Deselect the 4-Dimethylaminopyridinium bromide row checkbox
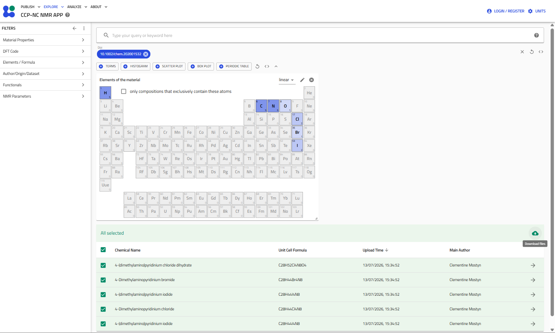Image resolution: width=555 pixels, height=333 pixels. (103, 280)
